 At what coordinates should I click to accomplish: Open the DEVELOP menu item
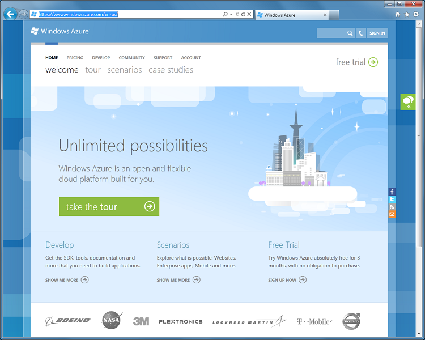[101, 58]
